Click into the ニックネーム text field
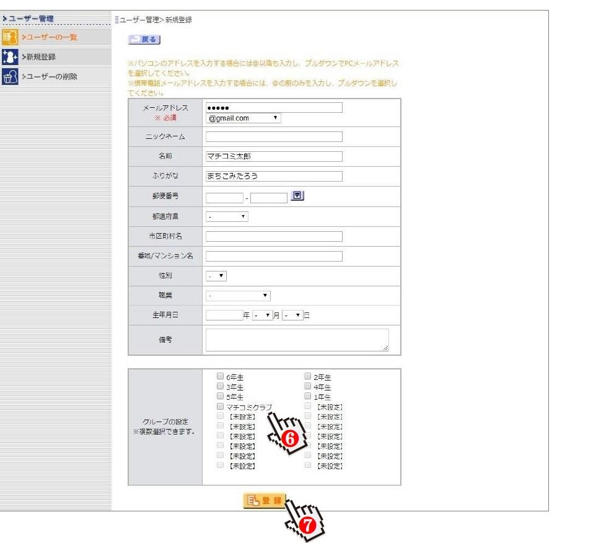This screenshot has width=614, height=543. tap(274, 136)
